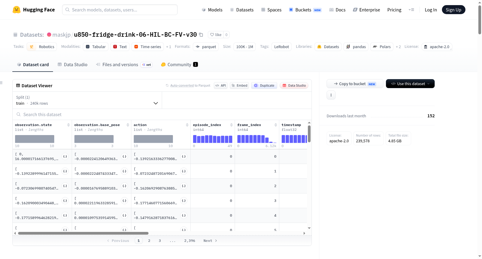Screen dimensions: 482x259
Task: Open Buckets in the navigation
Action: coord(305,10)
